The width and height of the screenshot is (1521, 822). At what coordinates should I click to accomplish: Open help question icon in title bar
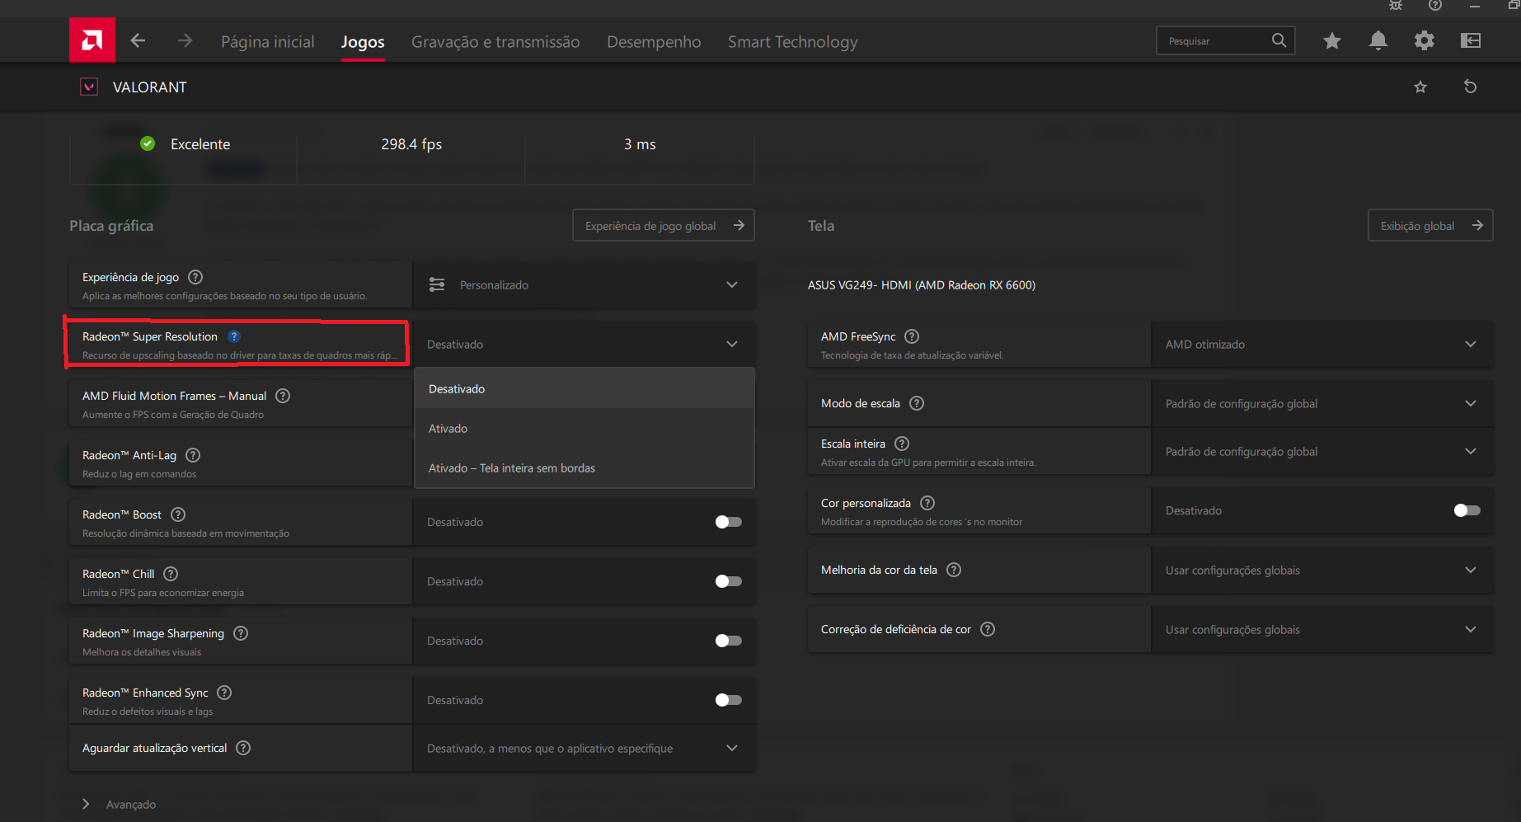click(1435, 6)
